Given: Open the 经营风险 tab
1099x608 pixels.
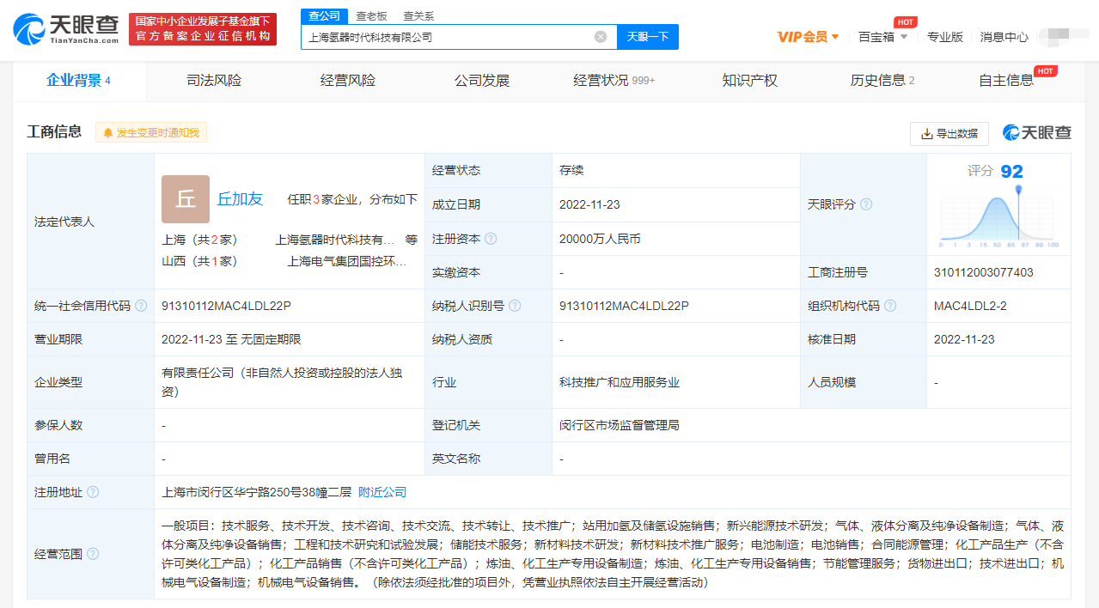Looking at the screenshot, I should pyautogui.click(x=348, y=81).
